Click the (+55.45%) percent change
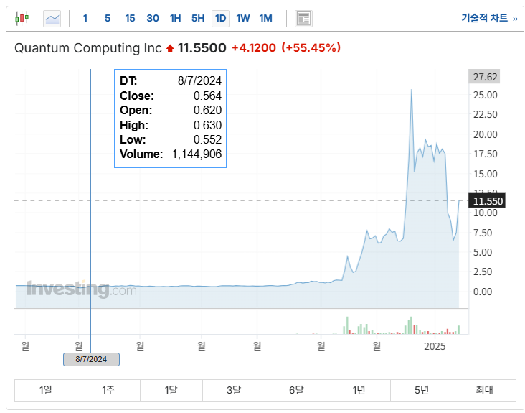The image size is (525, 413). (311, 48)
